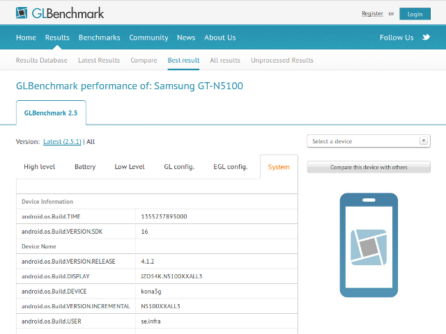Click the GLBenchmark logo icon

[x=22, y=13]
